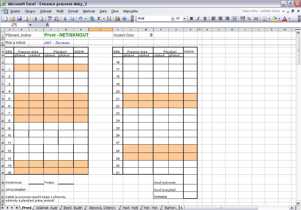Click the insert function fx button
Viewport: 301px width, 210px height.
point(47,25)
